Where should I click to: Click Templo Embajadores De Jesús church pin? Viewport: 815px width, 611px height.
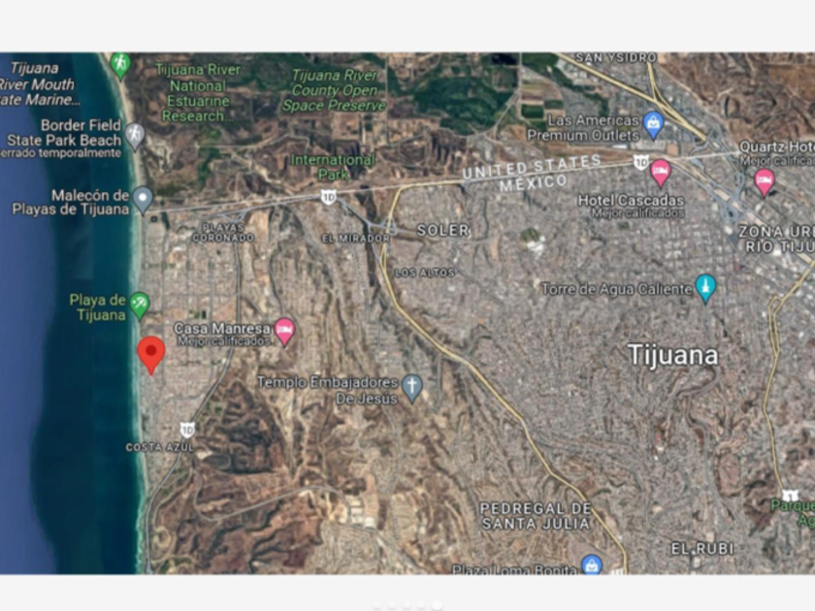[412, 389]
